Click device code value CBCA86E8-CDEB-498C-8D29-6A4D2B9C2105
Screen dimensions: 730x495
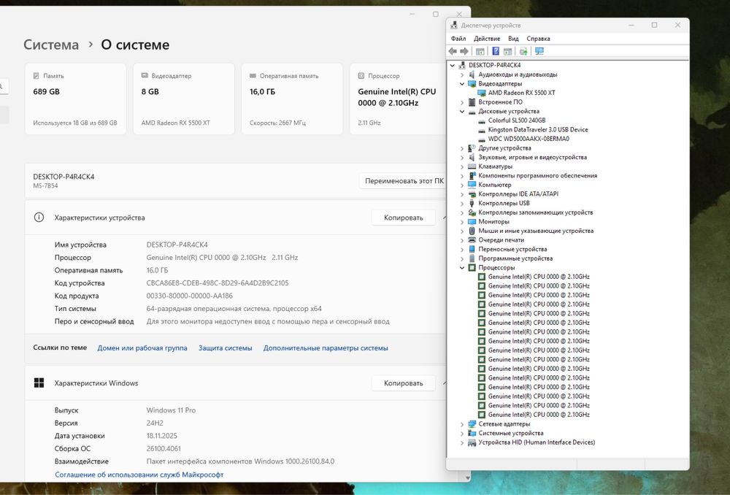pyautogui.click(x=218, y=283)
